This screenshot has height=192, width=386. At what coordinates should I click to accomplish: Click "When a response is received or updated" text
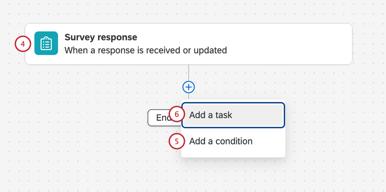pos(145,50)
